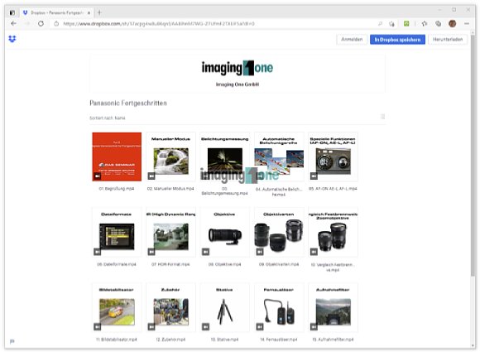480x352 pixels.
Task: Open the Herunterladen download button
Action: [448, 39]
